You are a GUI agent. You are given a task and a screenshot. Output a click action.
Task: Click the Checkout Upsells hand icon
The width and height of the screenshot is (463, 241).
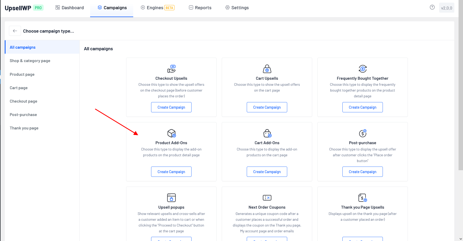pyautogui.click(x=171, y=69)
